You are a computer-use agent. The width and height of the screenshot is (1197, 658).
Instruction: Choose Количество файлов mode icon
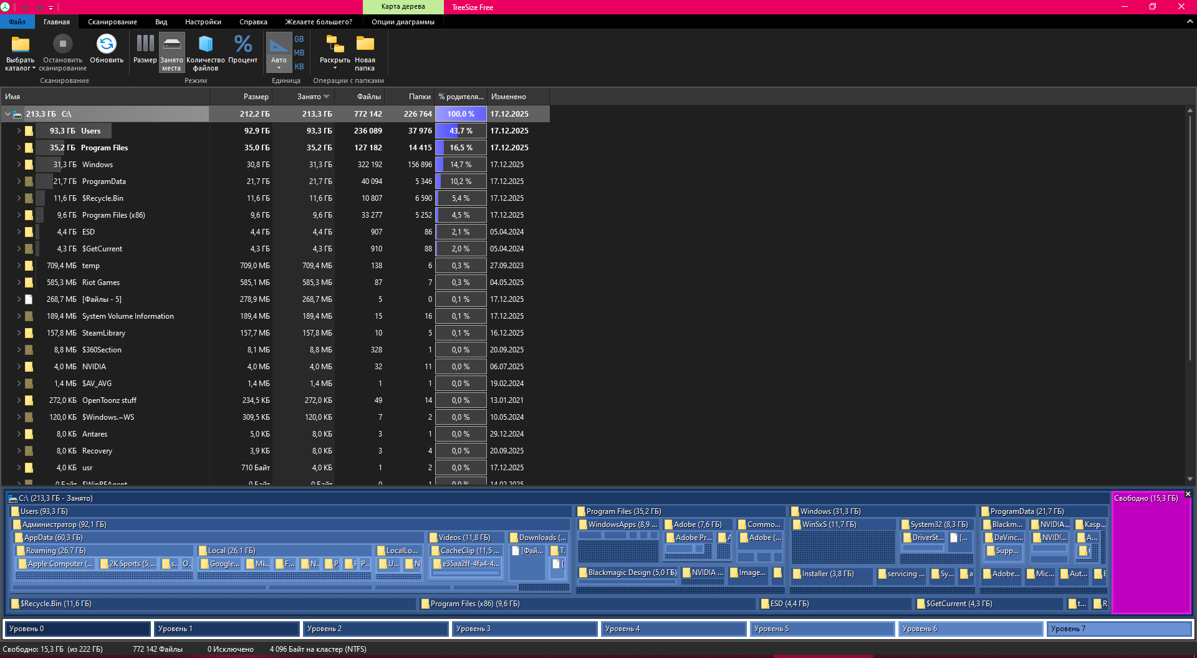(206, 44)
